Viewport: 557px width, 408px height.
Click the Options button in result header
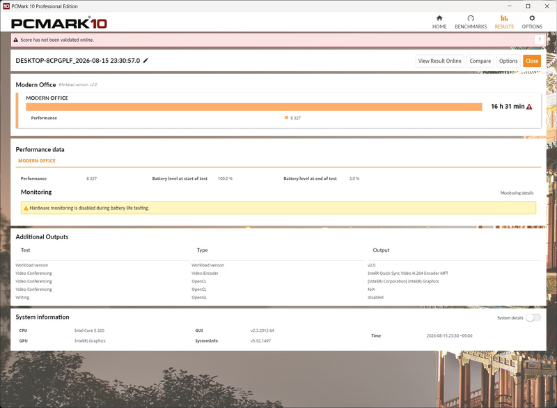tap(508, 61)
